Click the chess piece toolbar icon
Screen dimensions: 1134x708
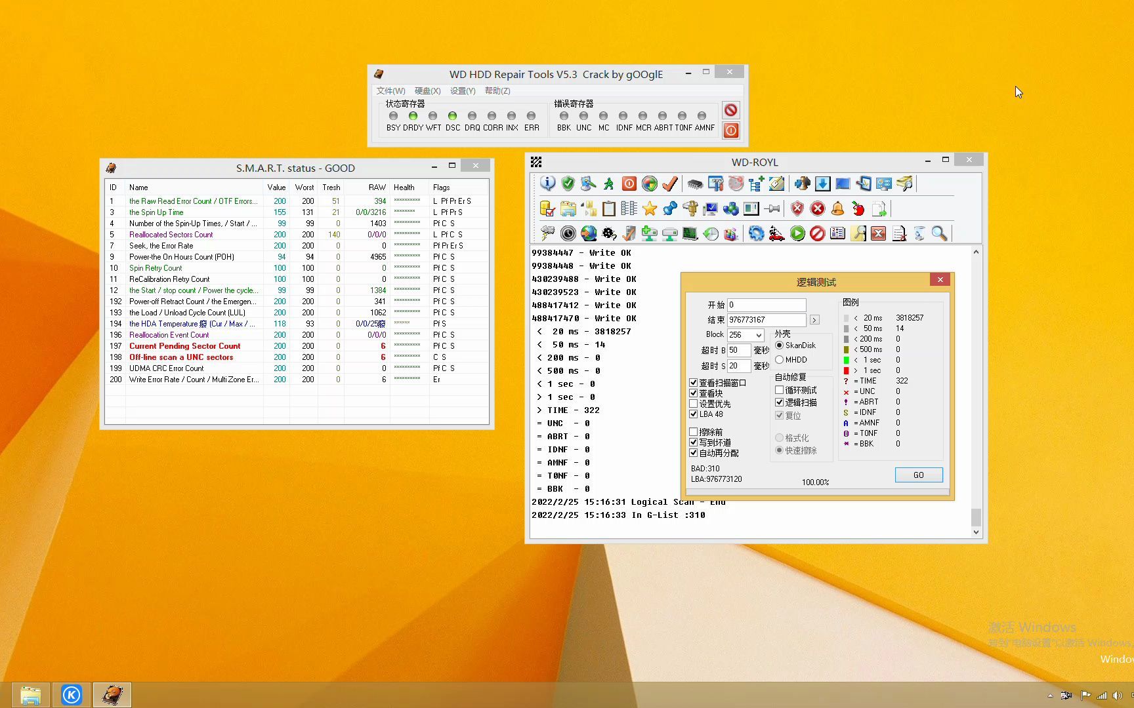click(802, 184)
